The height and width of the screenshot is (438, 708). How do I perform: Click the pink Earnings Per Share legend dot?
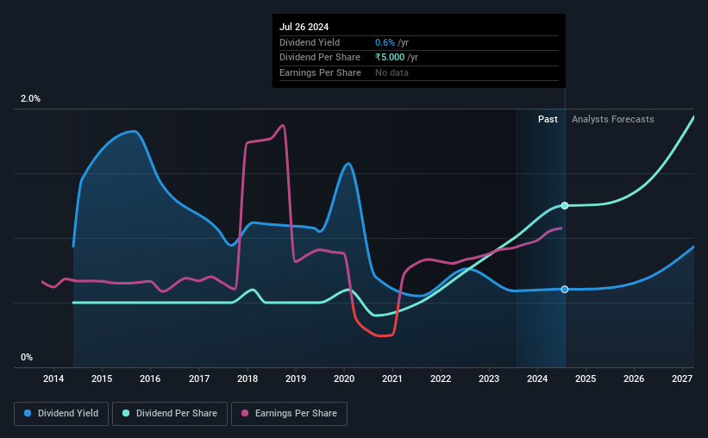click(x=245, y=413)
